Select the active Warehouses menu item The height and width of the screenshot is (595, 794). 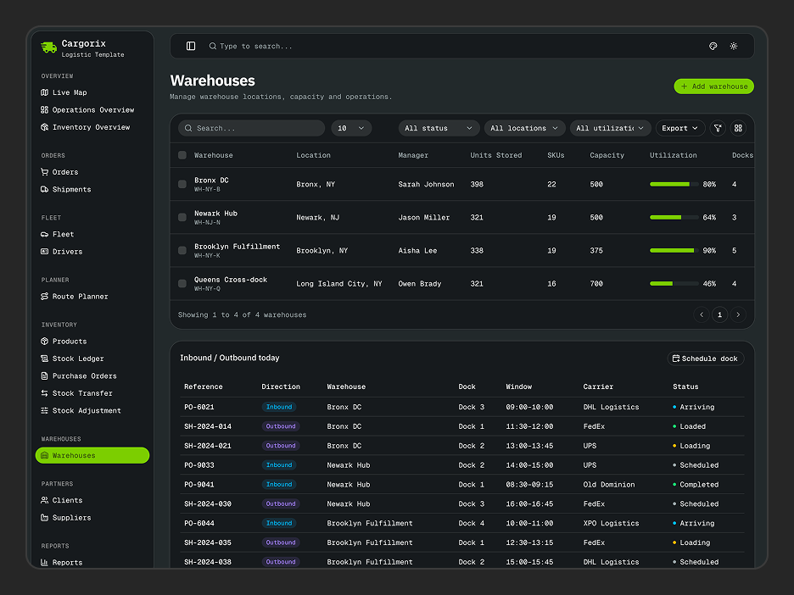point(92,455)
